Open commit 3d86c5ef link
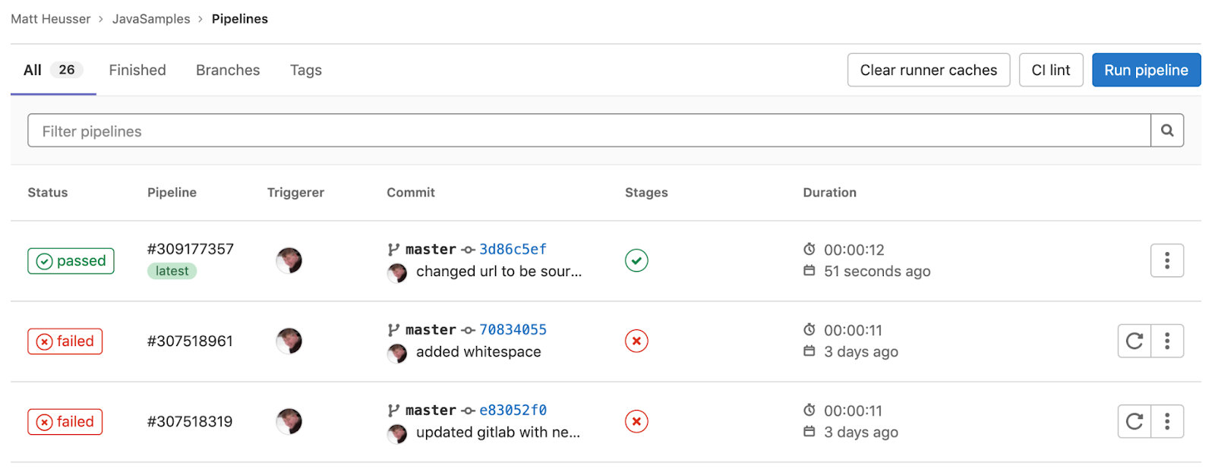1215x469 pixels. 513,249
